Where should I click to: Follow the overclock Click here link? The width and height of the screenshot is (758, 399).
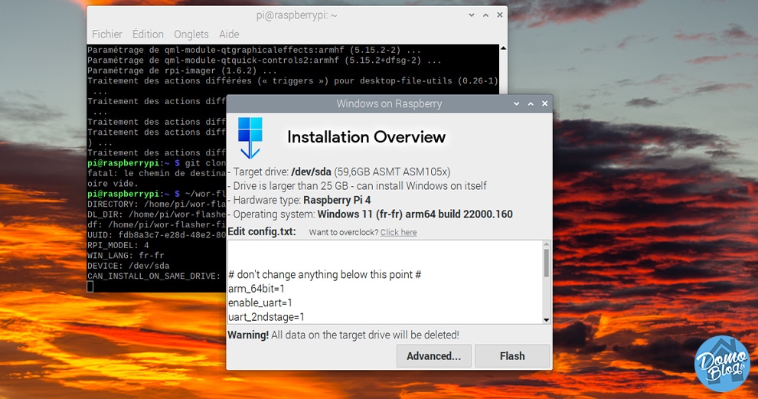[398, 232]
